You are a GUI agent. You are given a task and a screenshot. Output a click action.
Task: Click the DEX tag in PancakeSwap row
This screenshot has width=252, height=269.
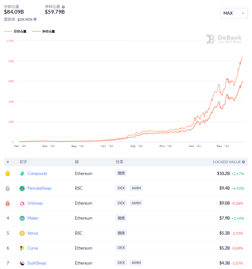pos(121,188)
